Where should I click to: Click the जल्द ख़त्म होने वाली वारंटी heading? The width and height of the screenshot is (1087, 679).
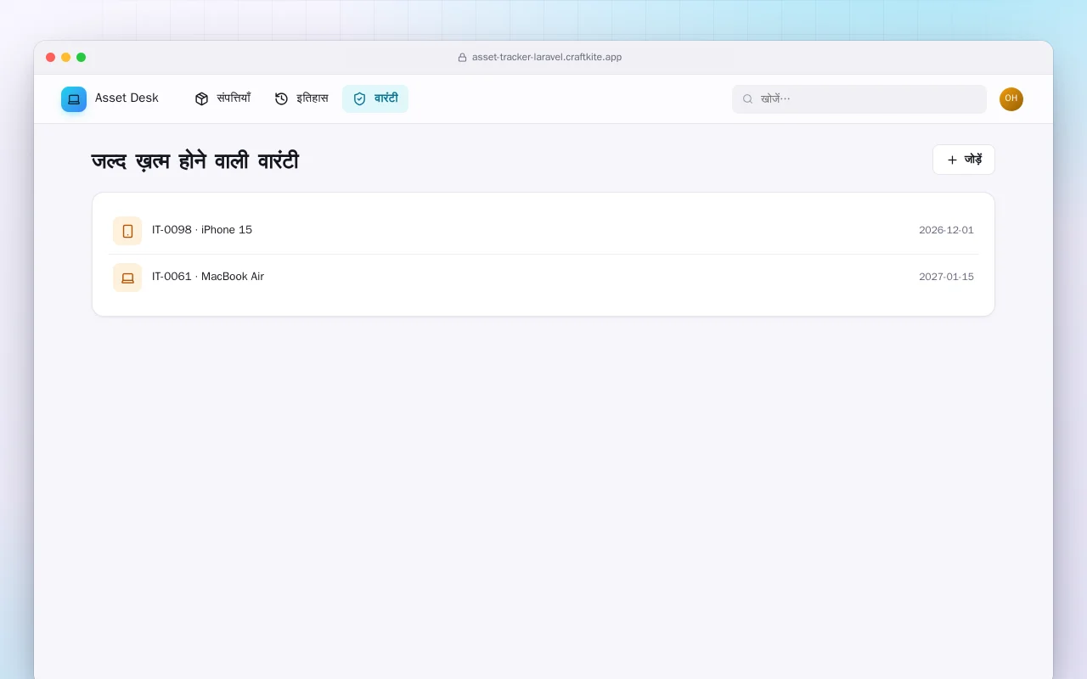pos(195,160)
